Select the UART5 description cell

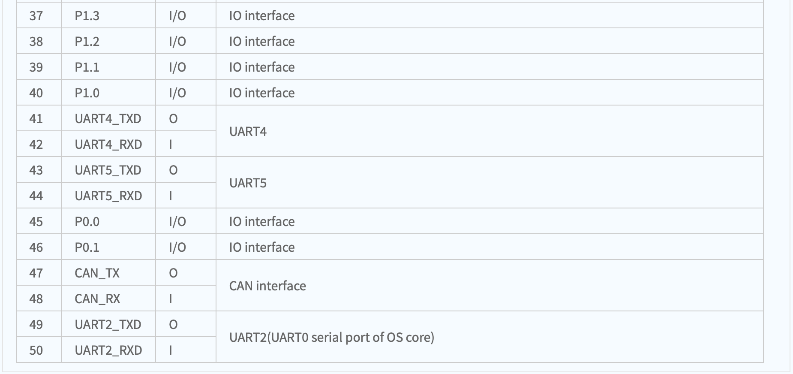click(490, 183)
